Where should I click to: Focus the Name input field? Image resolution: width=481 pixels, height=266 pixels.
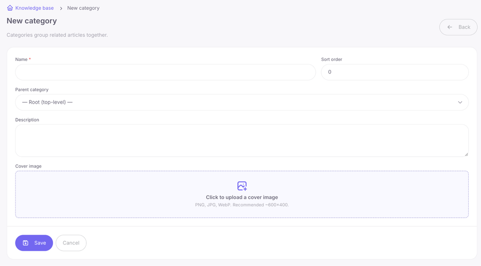[x=165, y=72]
